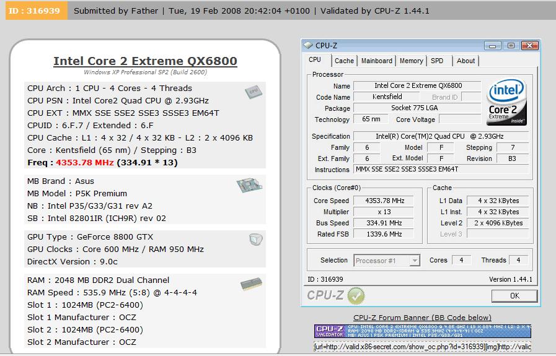Close the CPU-Z window

tap(530, 46)
